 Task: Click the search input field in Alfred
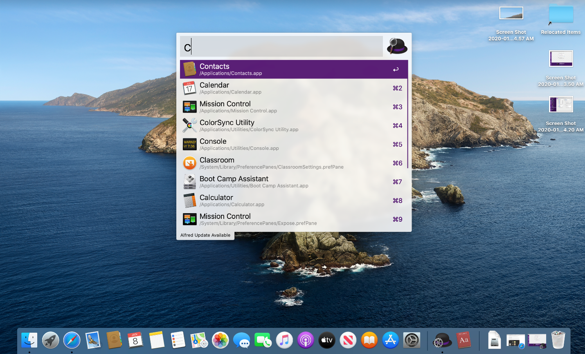tap(281, 47)
